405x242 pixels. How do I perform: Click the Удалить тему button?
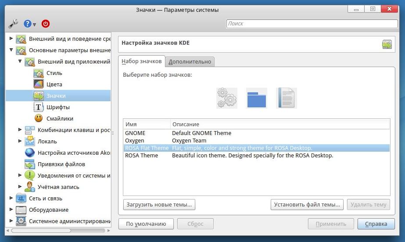pyautogui.click(x=369, y=205)
